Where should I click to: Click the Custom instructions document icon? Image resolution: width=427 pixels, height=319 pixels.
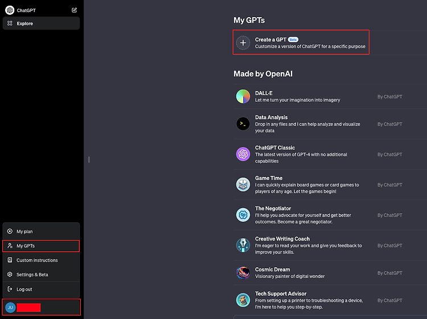10,260
